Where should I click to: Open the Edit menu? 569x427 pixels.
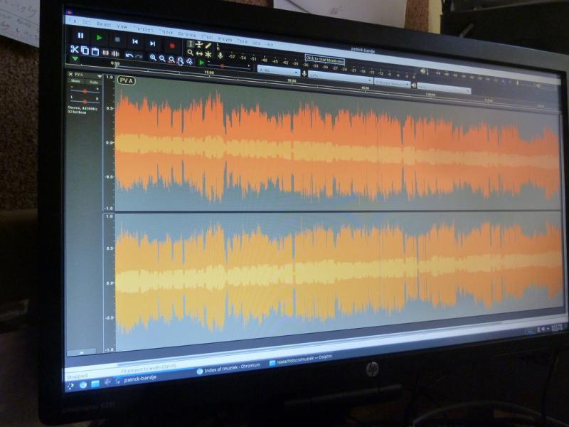pos(86,23)
